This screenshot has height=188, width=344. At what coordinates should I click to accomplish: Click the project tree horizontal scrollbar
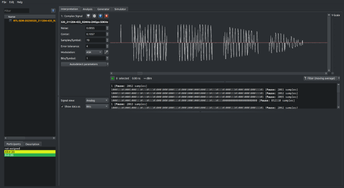(x=30, y=138)
